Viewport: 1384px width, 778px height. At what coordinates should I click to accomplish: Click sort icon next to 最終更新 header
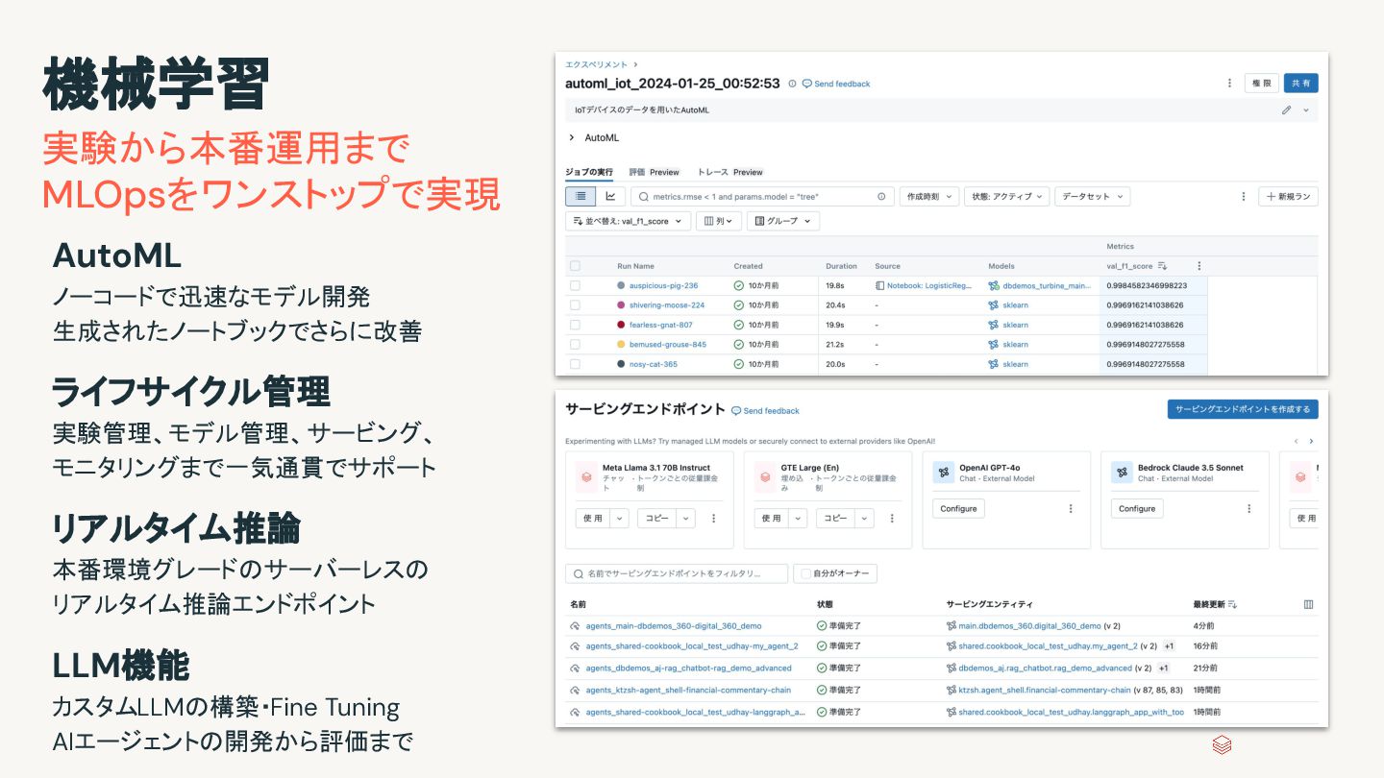[x=1233, y=604]
